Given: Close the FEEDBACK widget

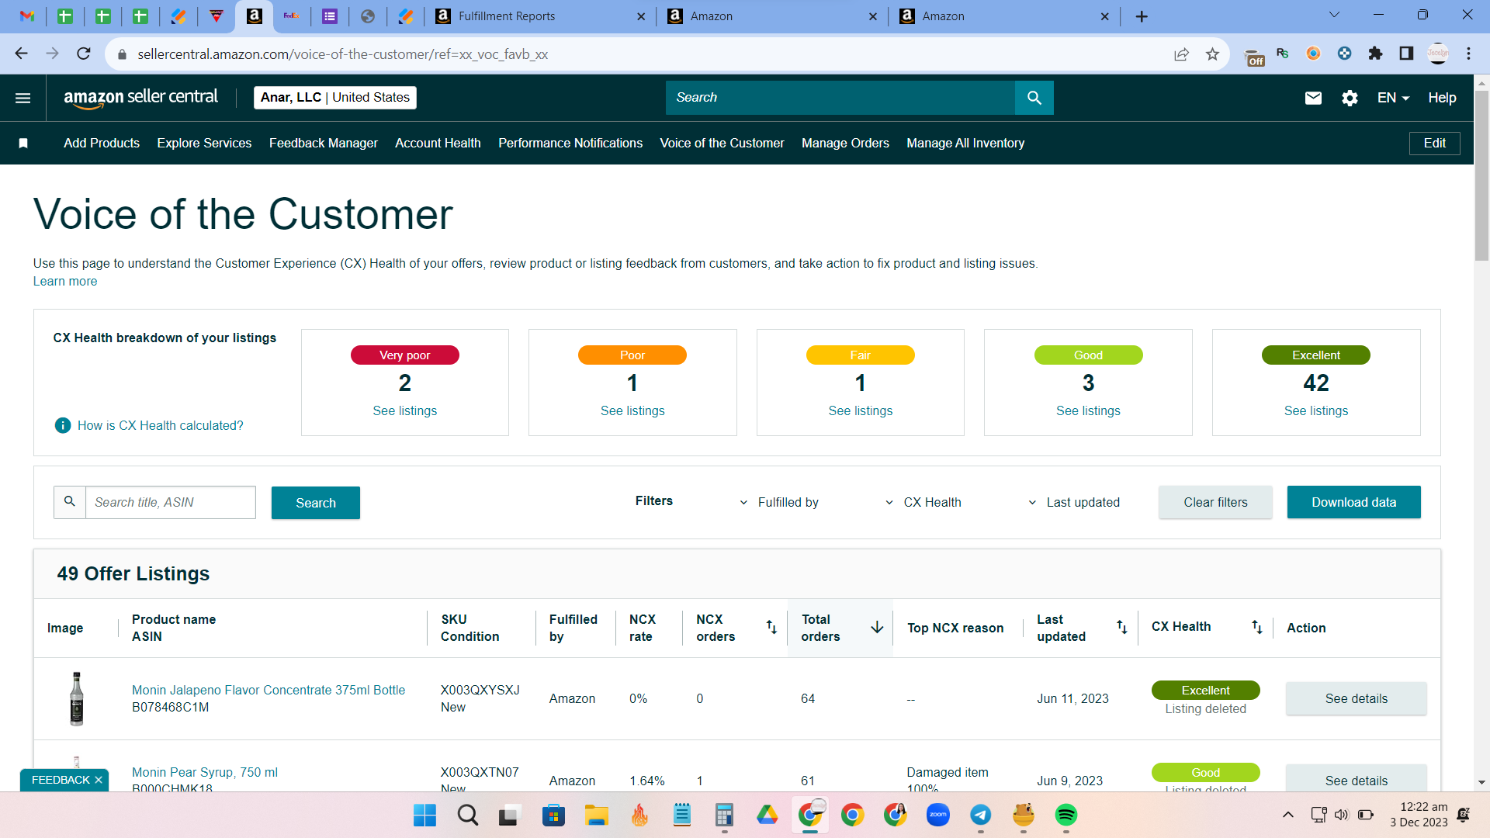Looking at the screenshot, I should (x=99, y=780).
